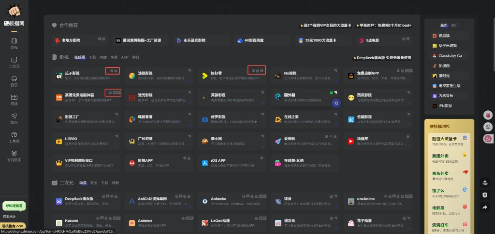Open 电影票 deal in 硬核福利社

[x=449, y=210]
